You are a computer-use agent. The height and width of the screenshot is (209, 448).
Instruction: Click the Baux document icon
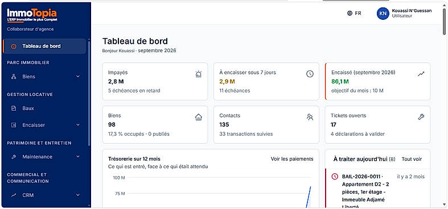tap(14, 108)
